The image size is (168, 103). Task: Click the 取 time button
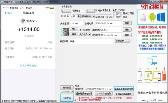coord(79,16)
